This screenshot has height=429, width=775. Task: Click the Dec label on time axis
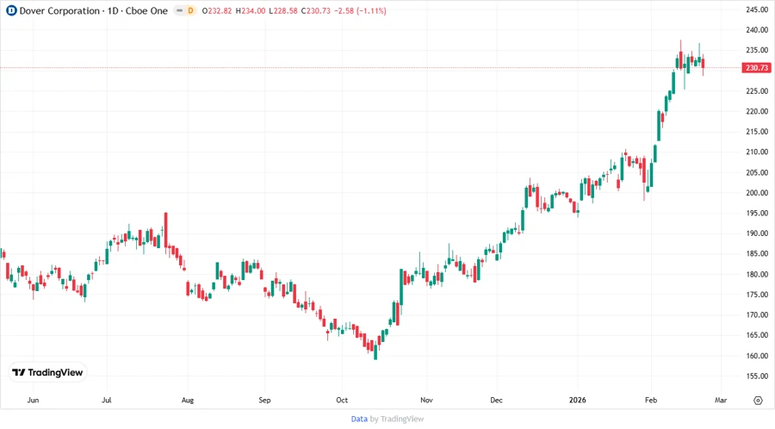coord(496,400)
